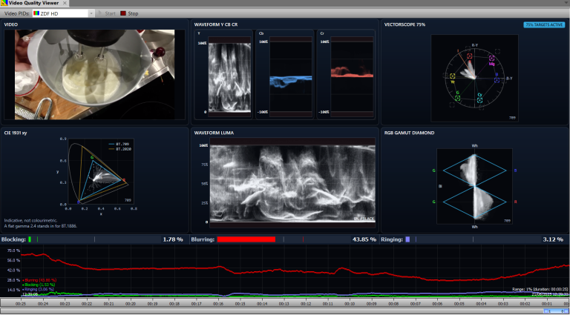The image size is (570, 315).
Task: Click the Start playback button
Action: pyautogui.click(x=107, y=13)
